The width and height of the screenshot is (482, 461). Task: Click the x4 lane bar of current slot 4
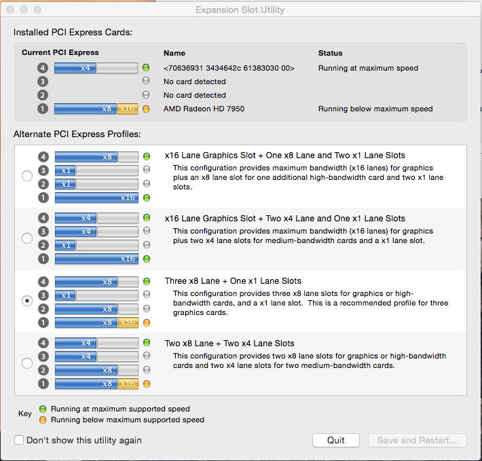75,68
